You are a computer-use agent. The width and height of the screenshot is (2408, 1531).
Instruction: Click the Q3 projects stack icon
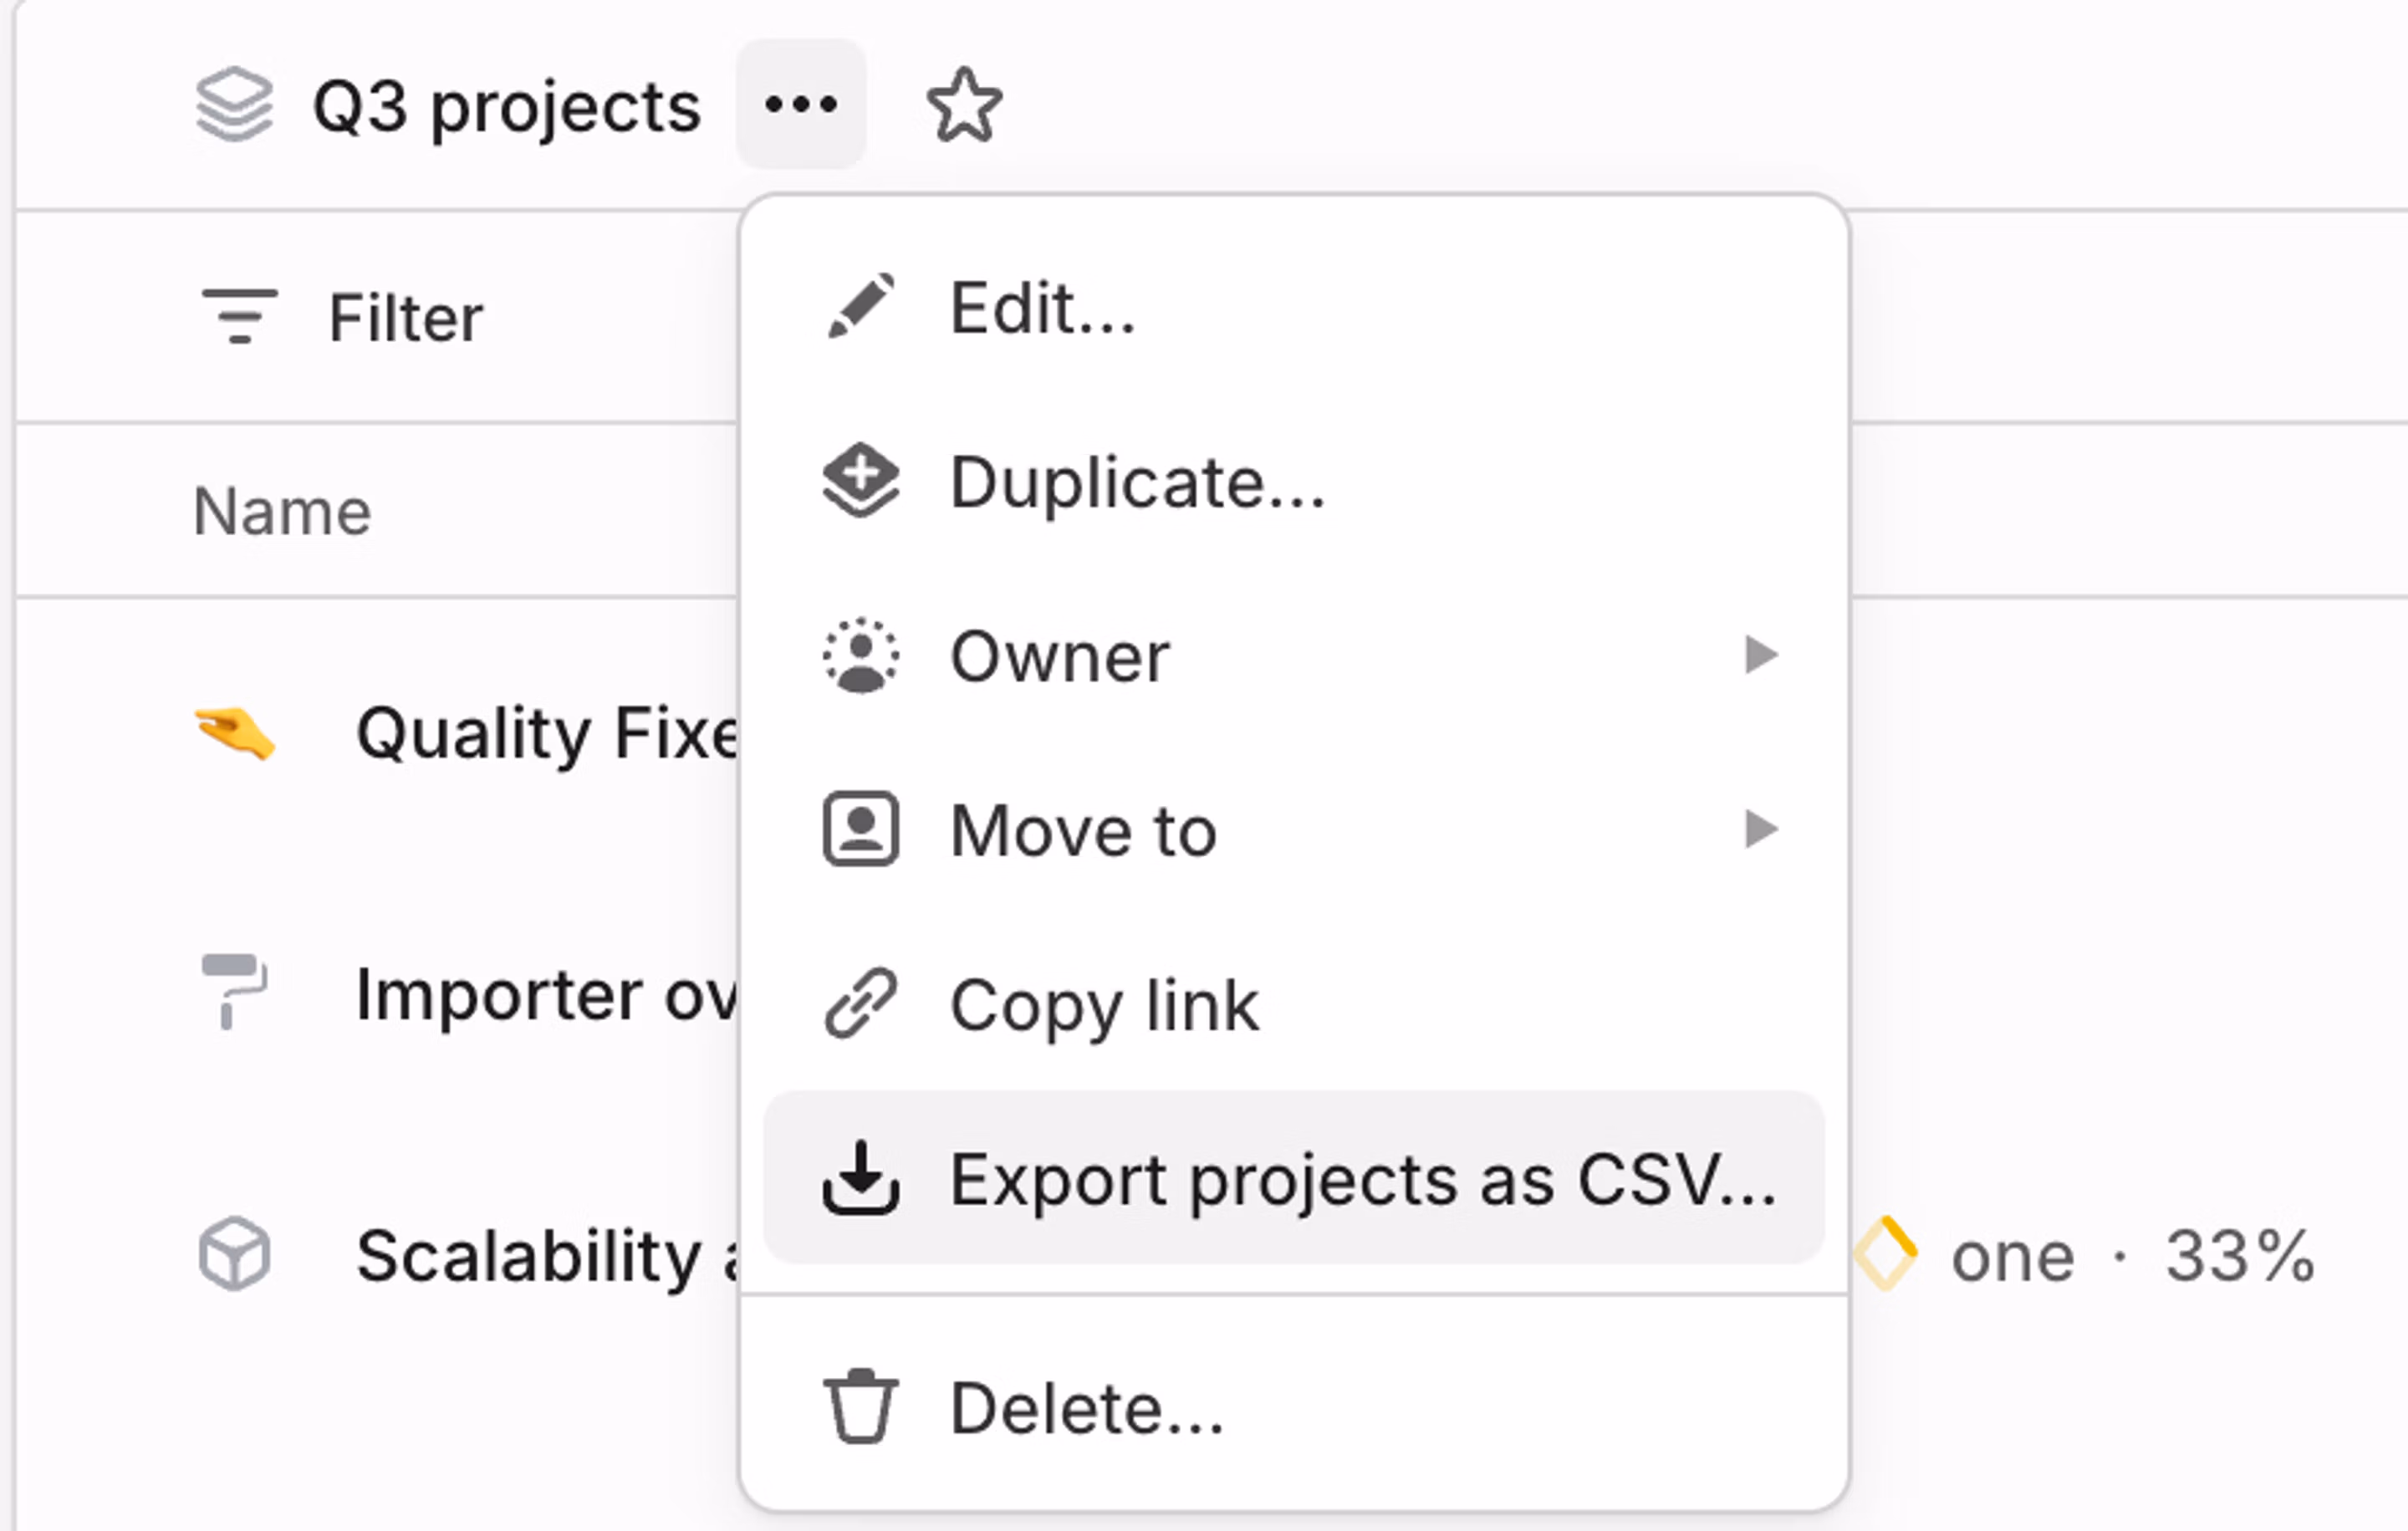235,105
